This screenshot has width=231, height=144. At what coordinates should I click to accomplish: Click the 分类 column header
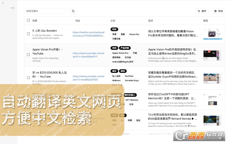[x=113, y=20]
